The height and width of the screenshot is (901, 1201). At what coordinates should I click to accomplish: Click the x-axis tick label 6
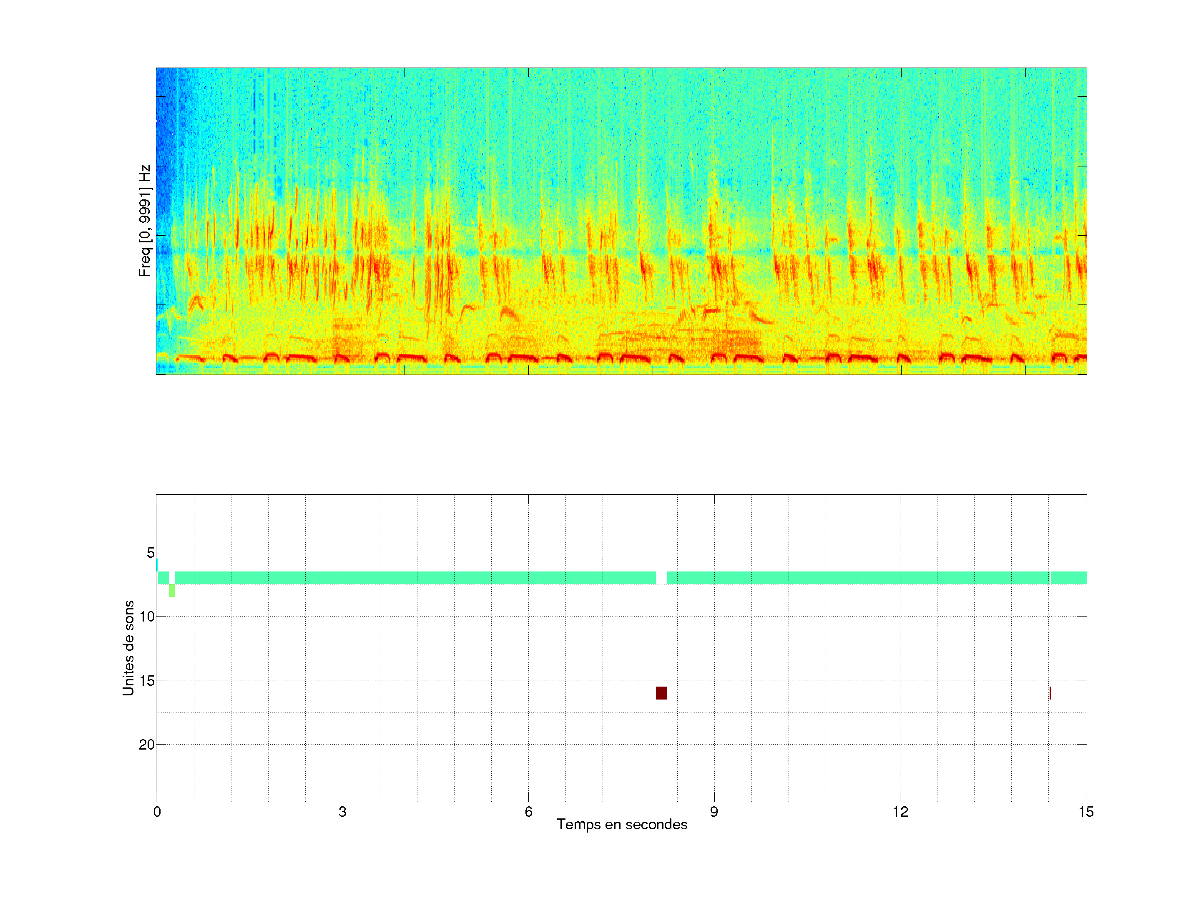point(528,812)
